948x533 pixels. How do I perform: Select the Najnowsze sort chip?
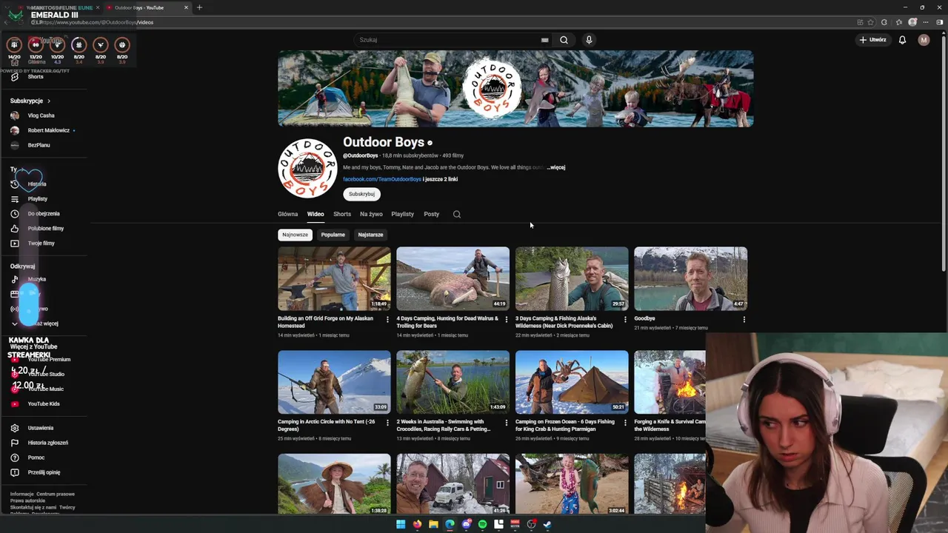[295, 235]
